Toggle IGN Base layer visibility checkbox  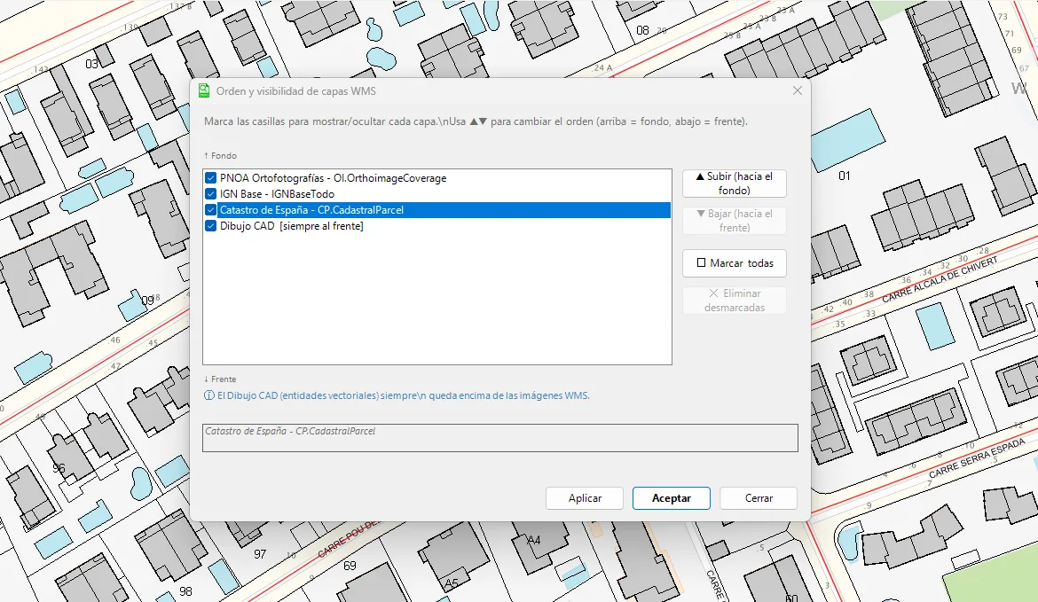point(210,194)
